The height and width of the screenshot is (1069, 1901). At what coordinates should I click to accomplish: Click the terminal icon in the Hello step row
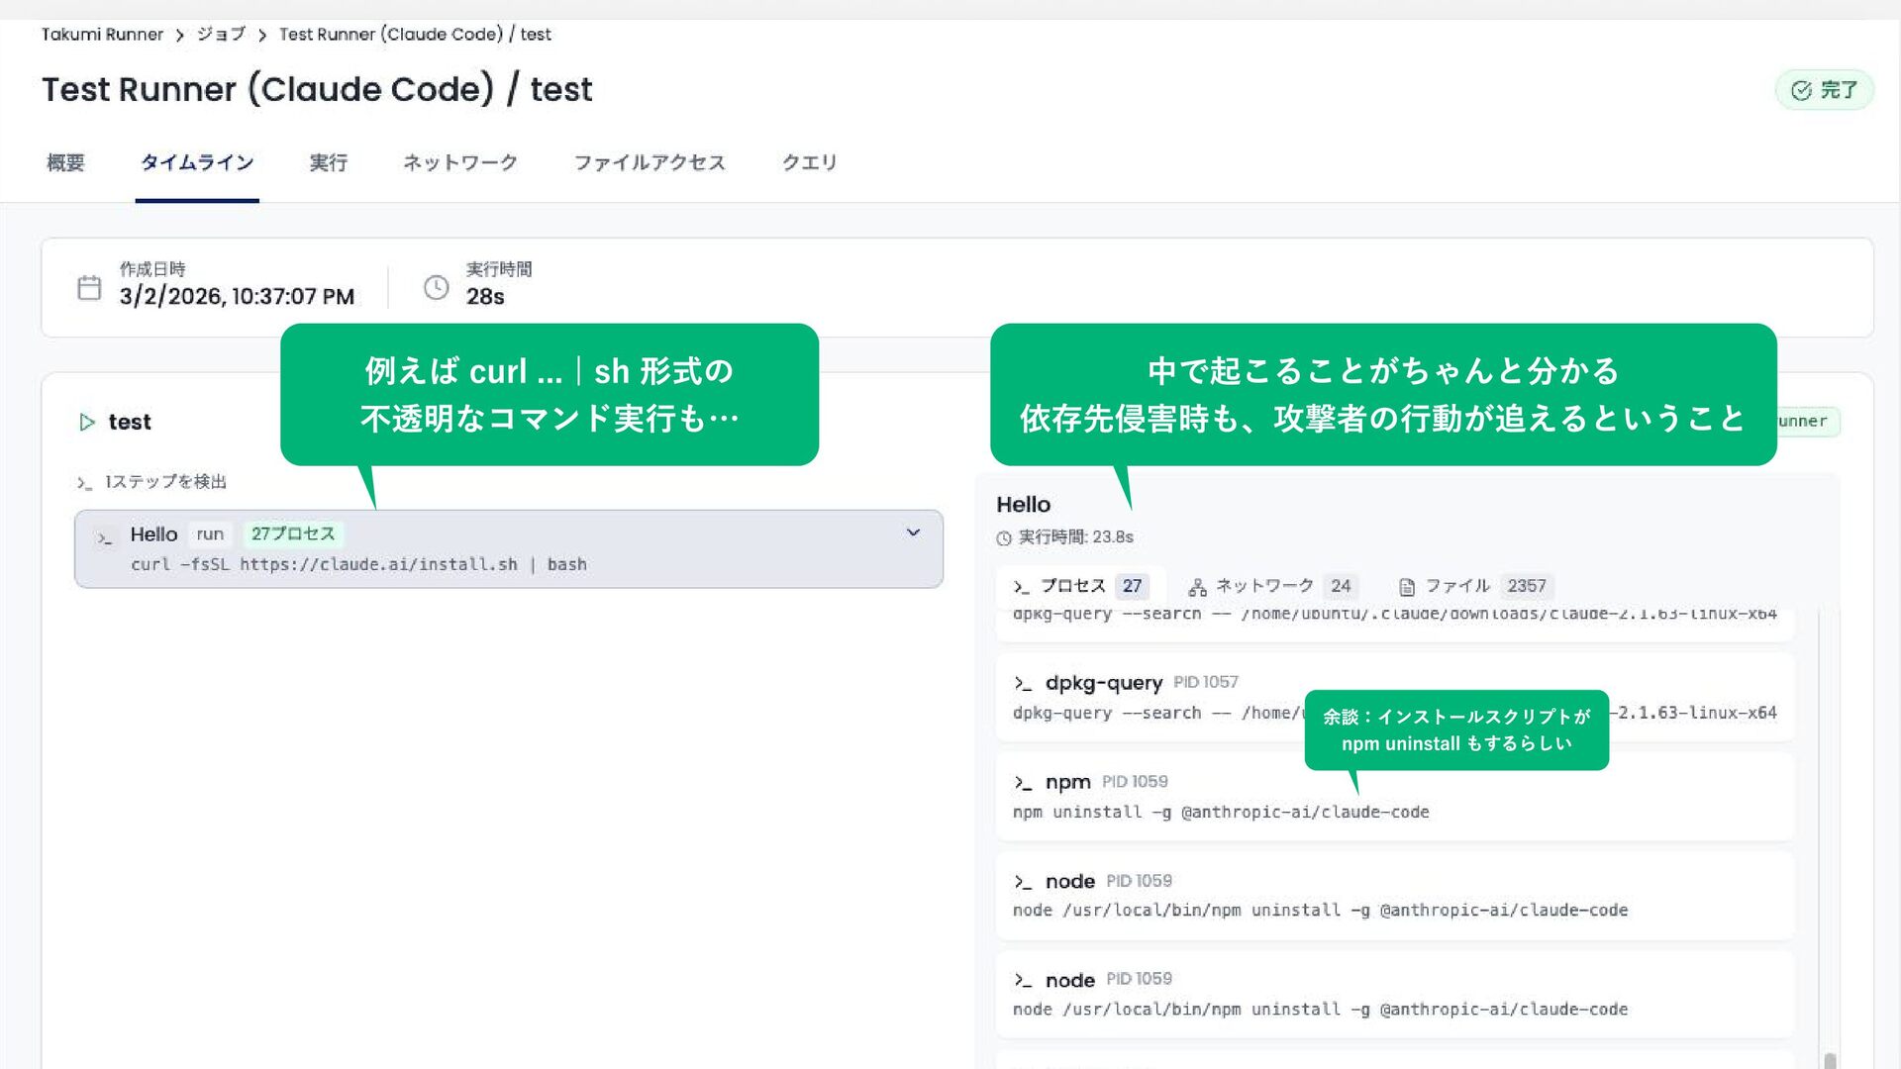click(x=104, y=538)
